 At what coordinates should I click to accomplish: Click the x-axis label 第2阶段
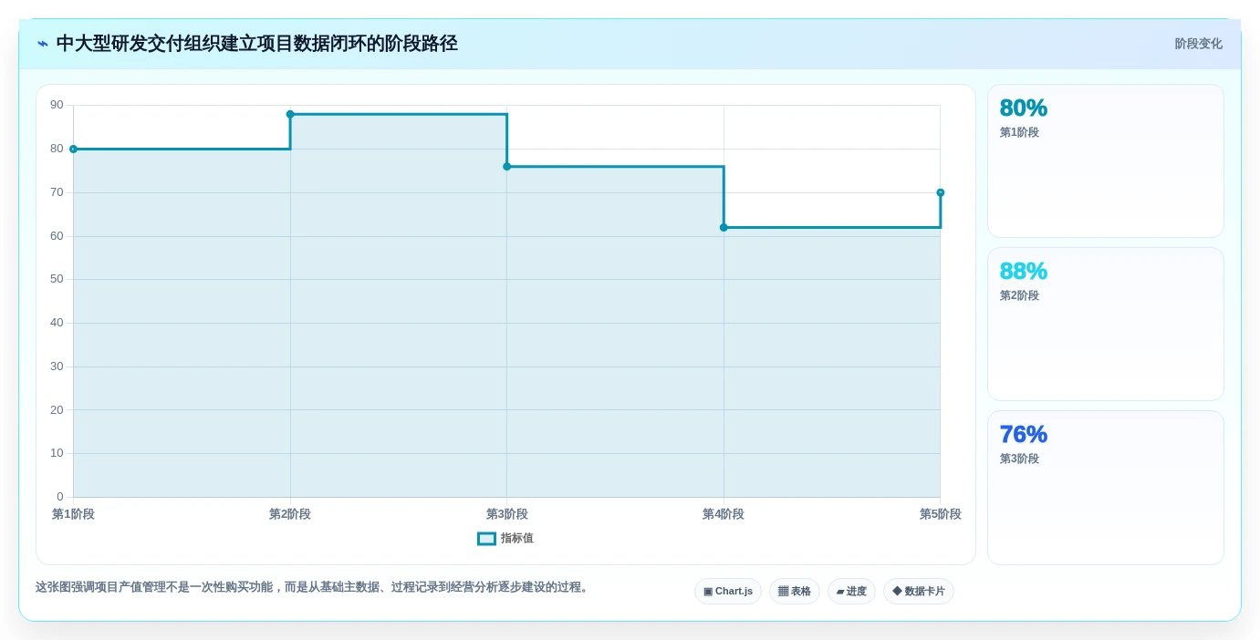point(290,514)
